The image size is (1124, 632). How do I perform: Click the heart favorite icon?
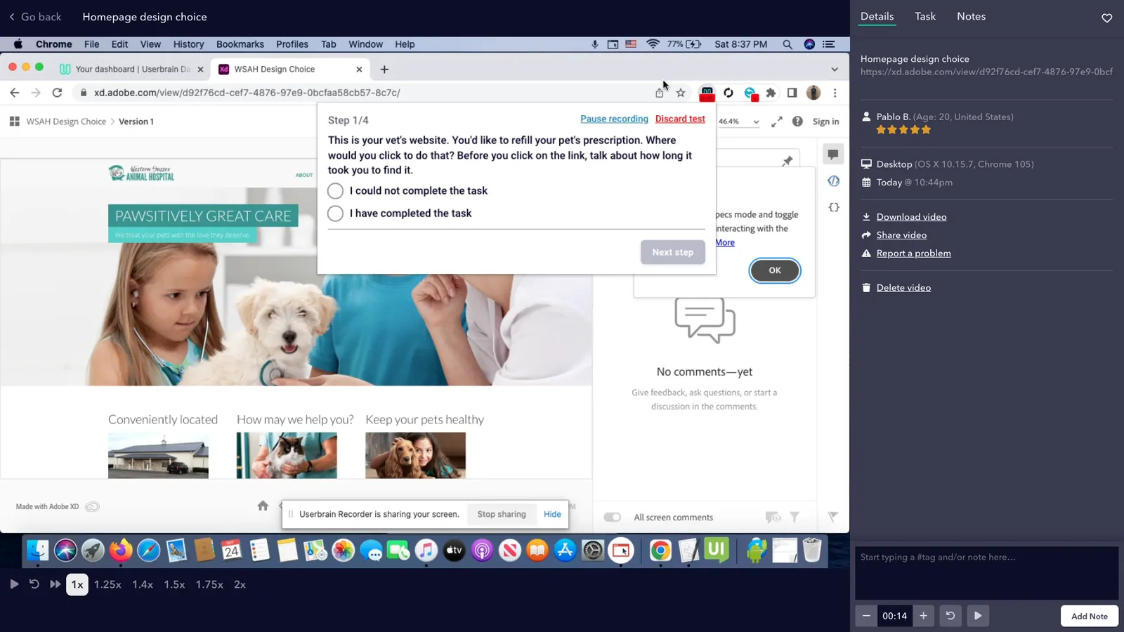pos(1106,18)
